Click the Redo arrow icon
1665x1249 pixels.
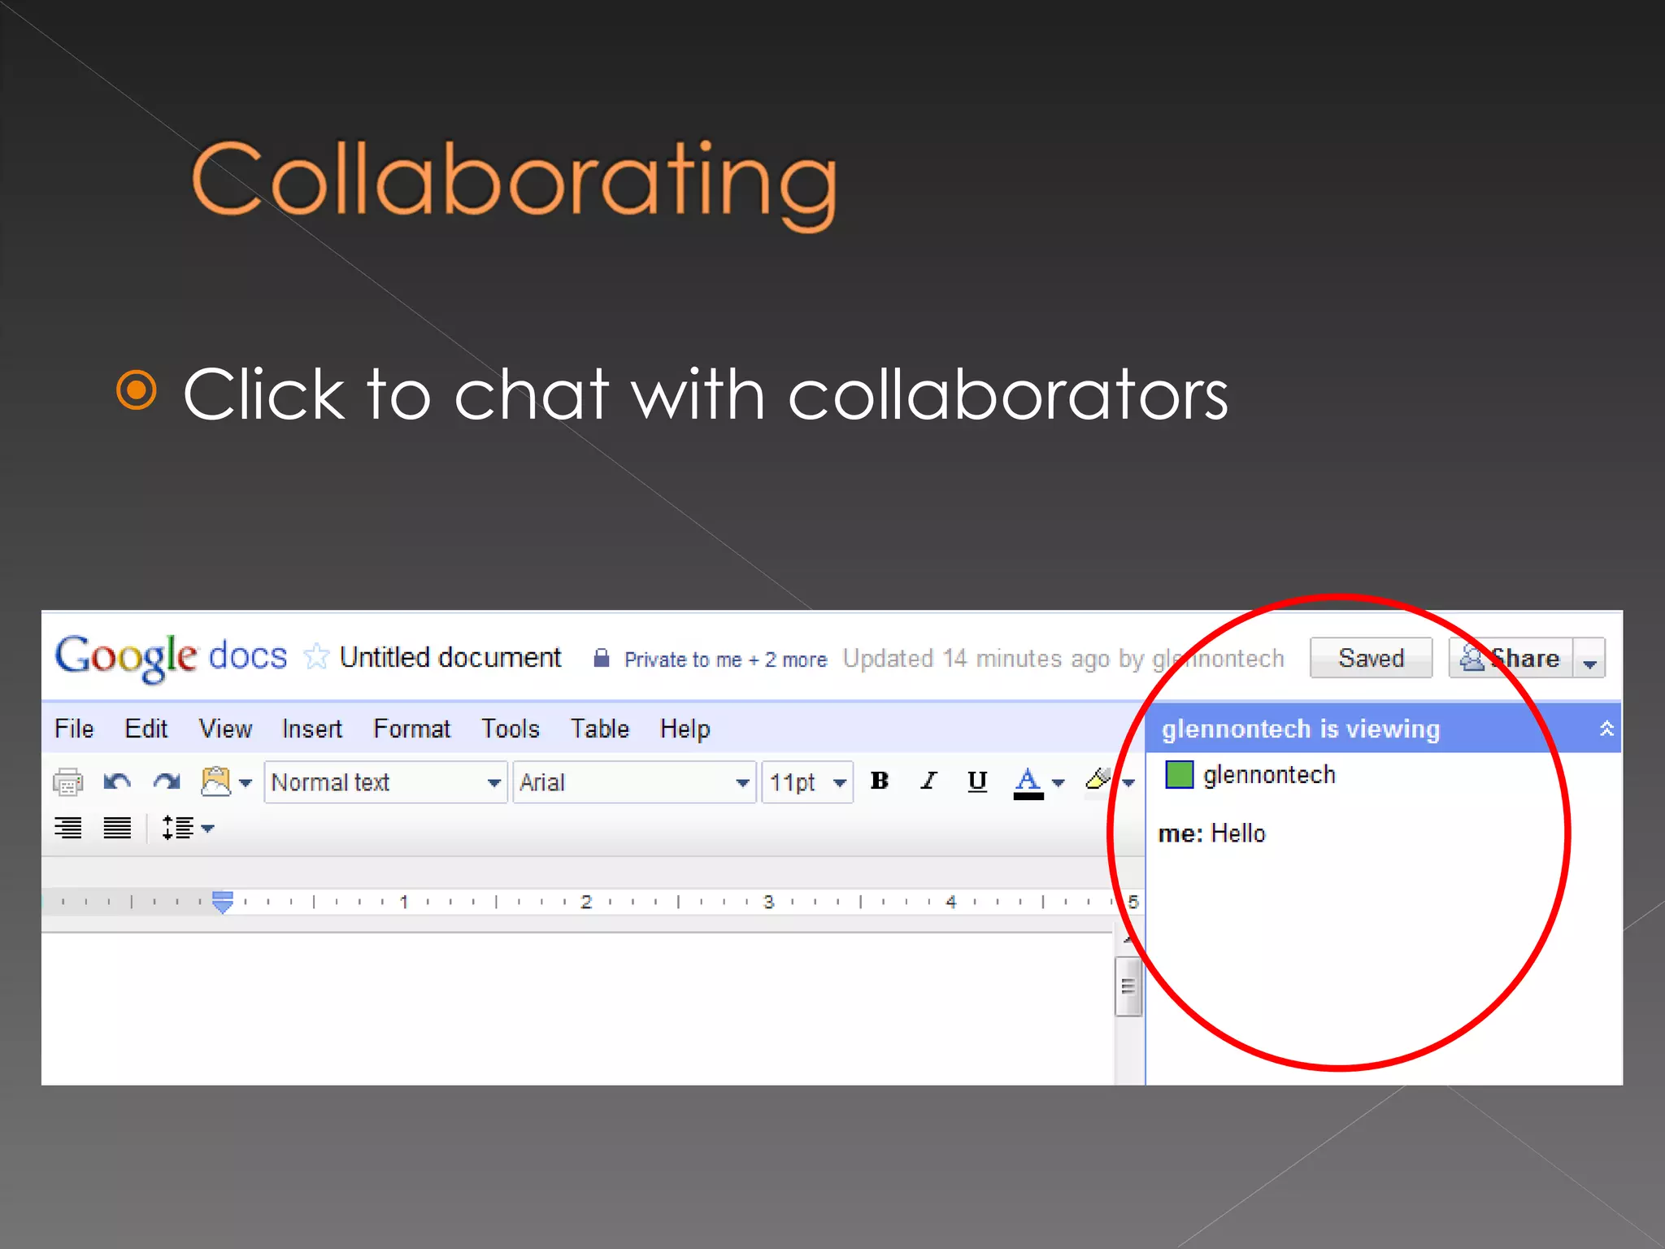pos(167,782)
